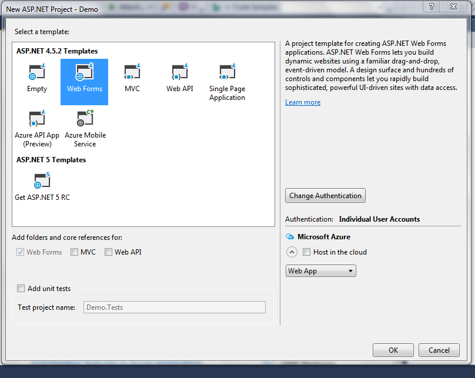Open the dialog help question mark
This screenshot has width=475, height=378.
(x=431, y=6)
